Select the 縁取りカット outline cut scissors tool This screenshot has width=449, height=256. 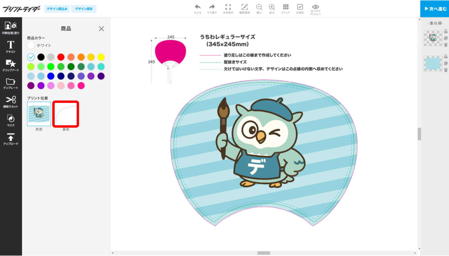[x=11, y=102]
